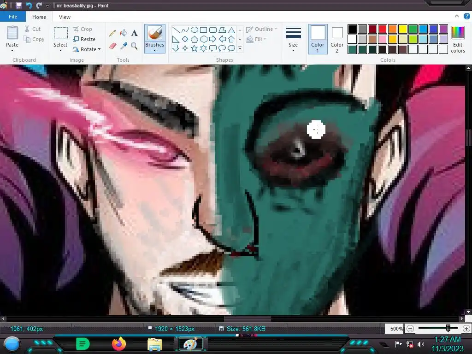
Task: Open Firefox from the taskbar
Action: (x=118, y=344)
